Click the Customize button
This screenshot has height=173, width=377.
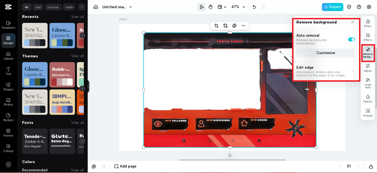coord(326,53)
